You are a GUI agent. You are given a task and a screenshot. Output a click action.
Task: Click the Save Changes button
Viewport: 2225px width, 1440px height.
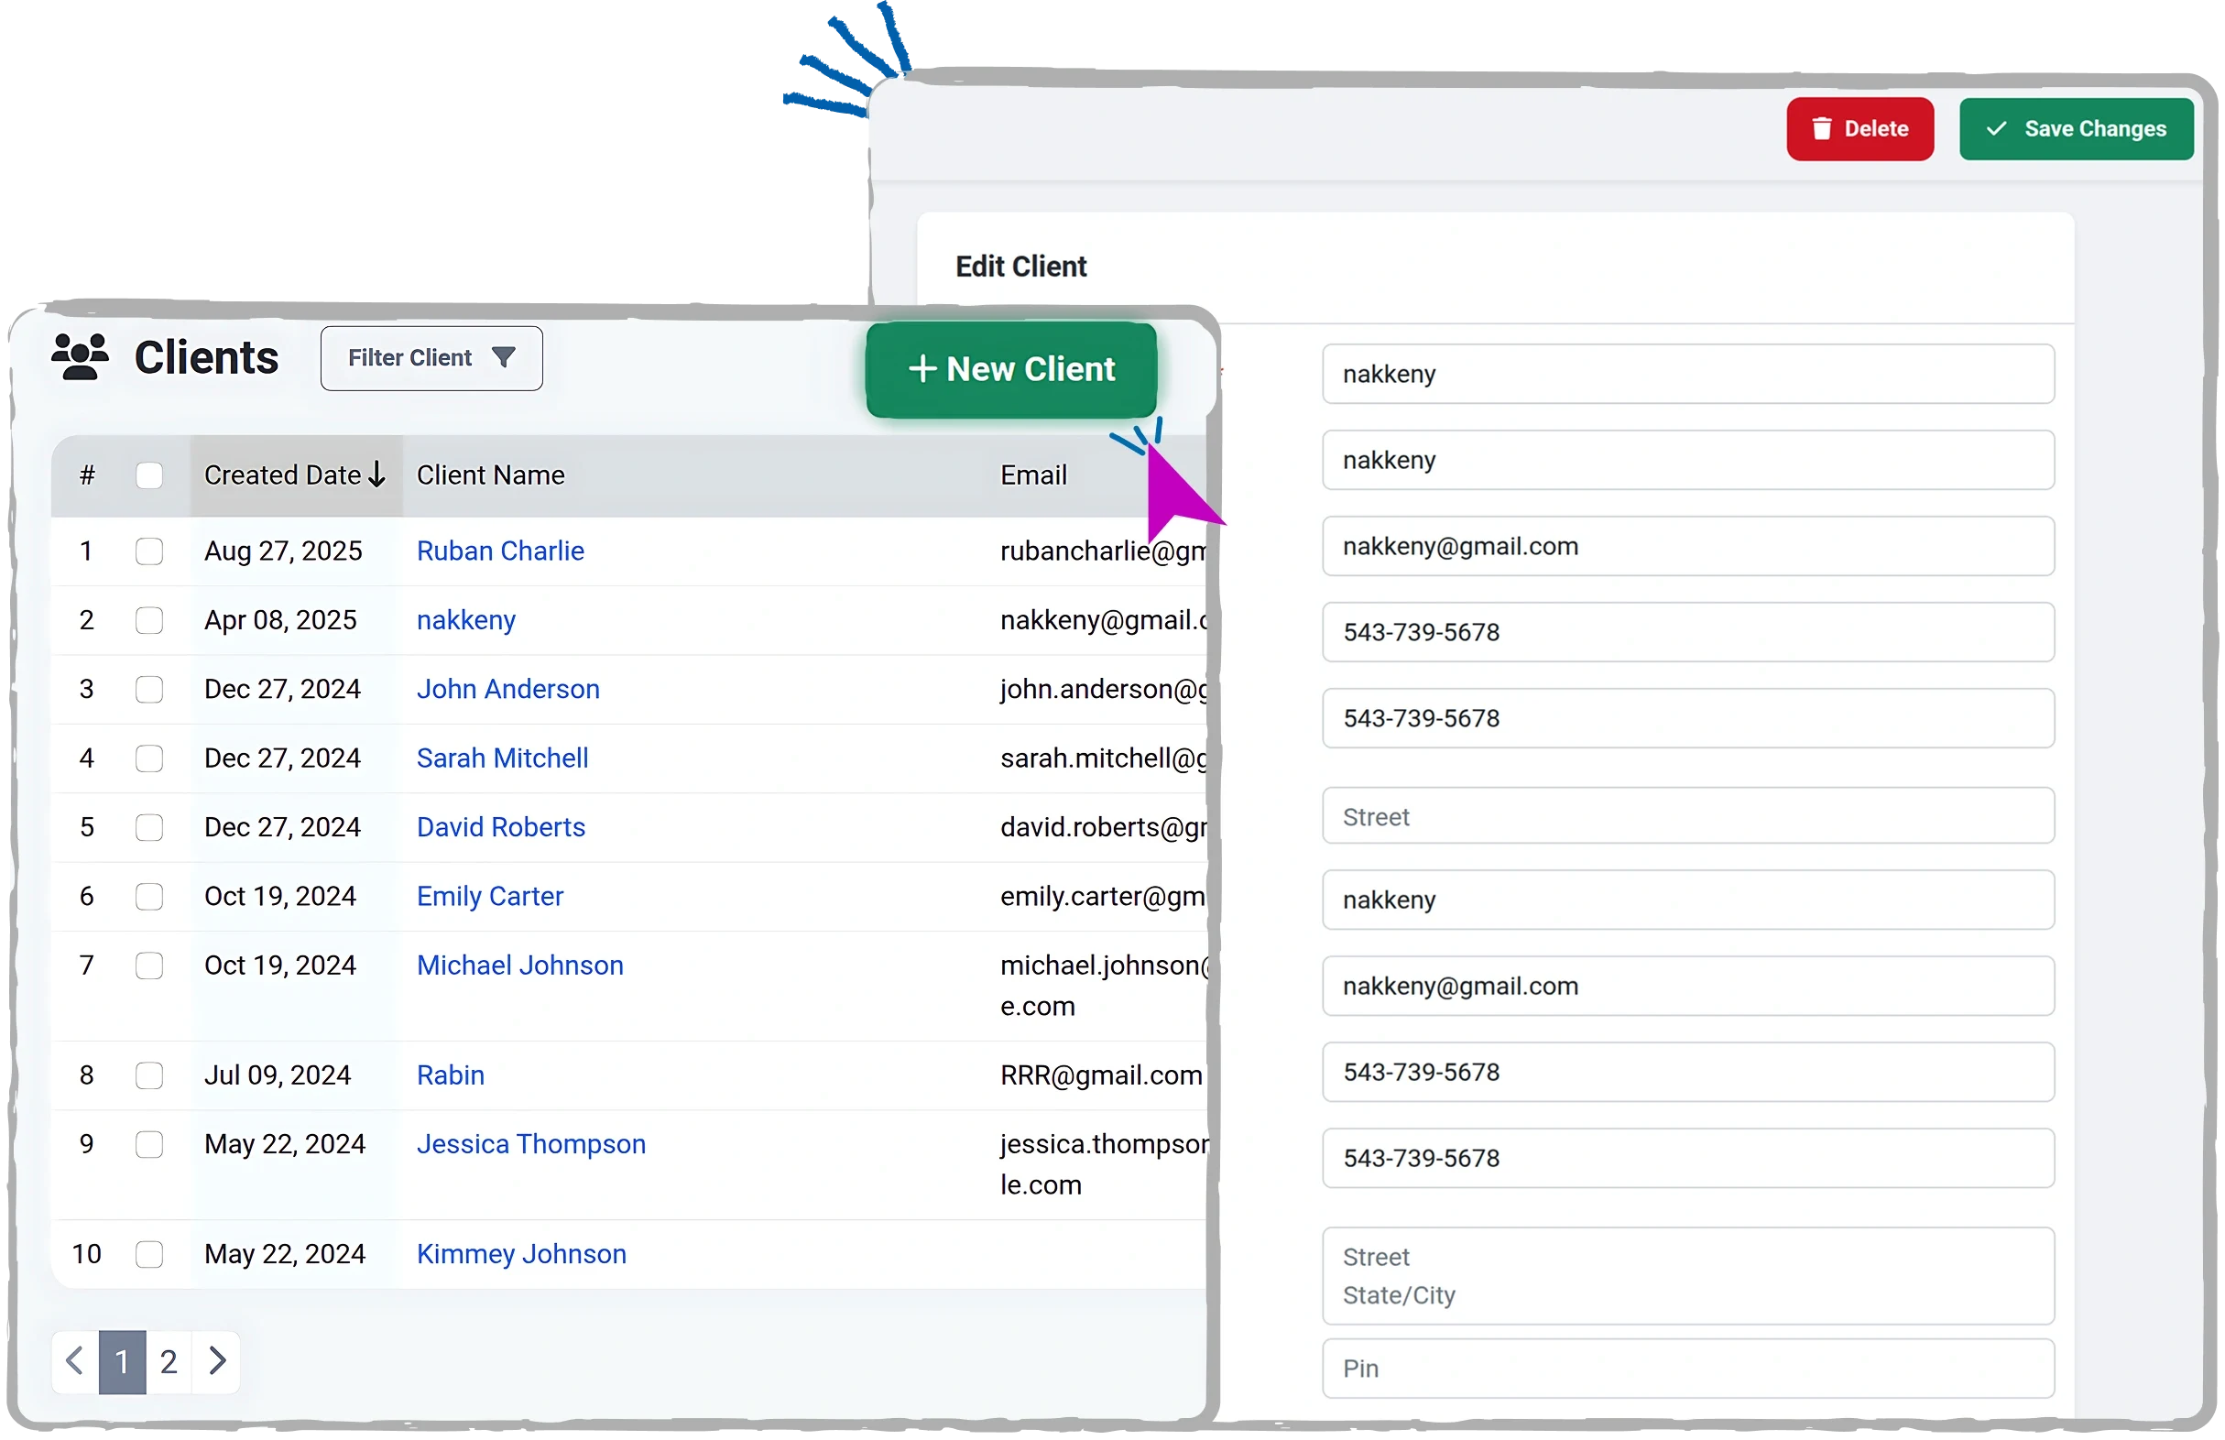(2077, 129)
